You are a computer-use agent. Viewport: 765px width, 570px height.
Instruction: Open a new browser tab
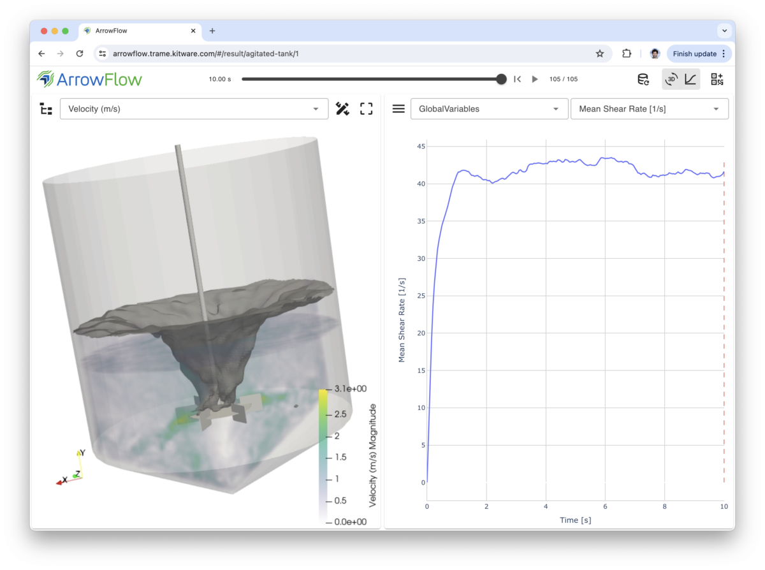[x=212, y=31]
